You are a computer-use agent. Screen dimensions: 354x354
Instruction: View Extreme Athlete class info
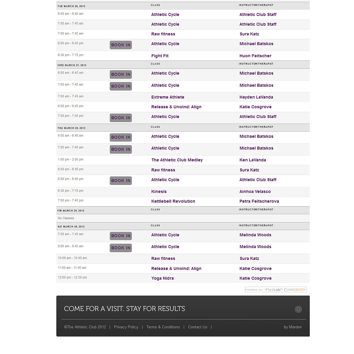[x=168, y=97]
